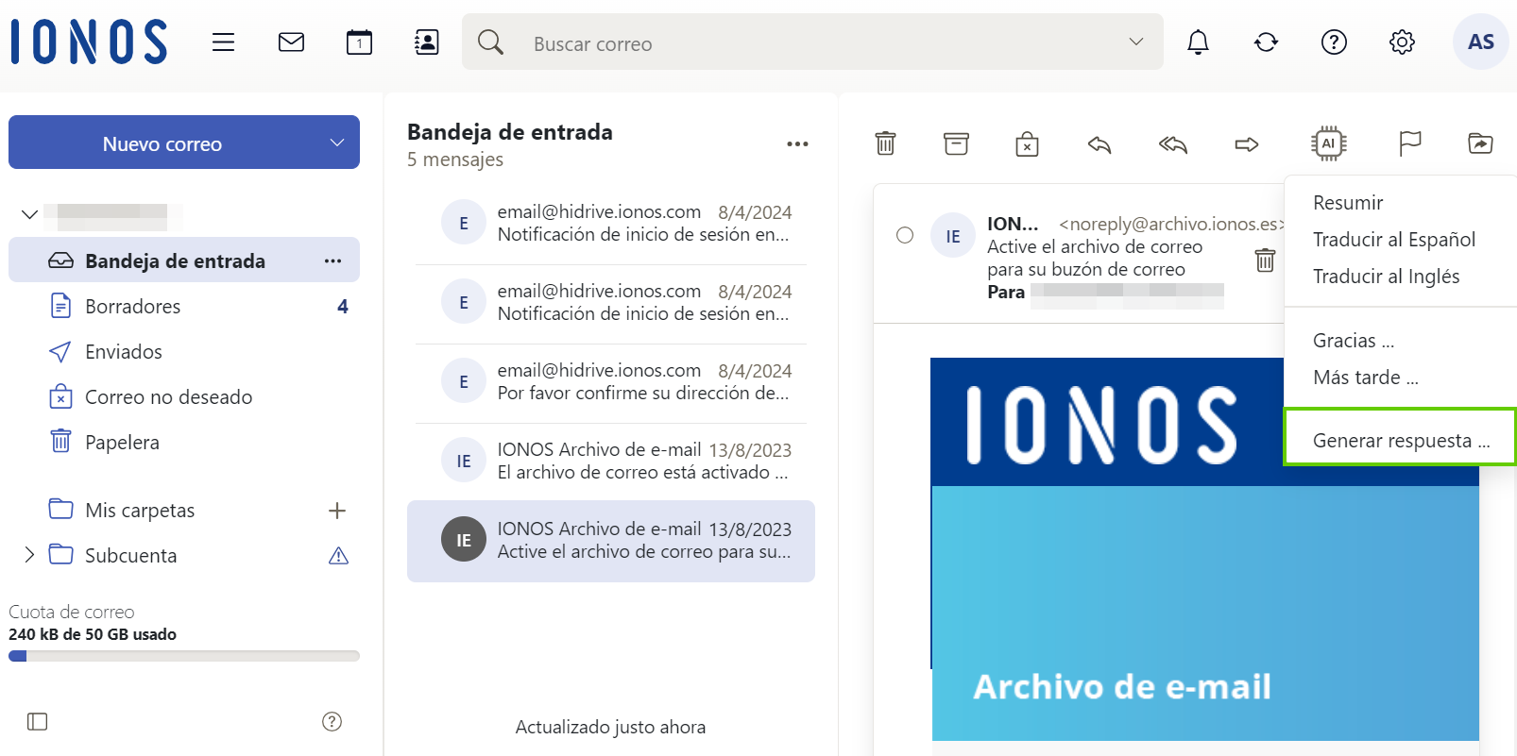Flag the message with the flag icon
The height and width of the screenshot is (756, 1517).
(1409, 143)
